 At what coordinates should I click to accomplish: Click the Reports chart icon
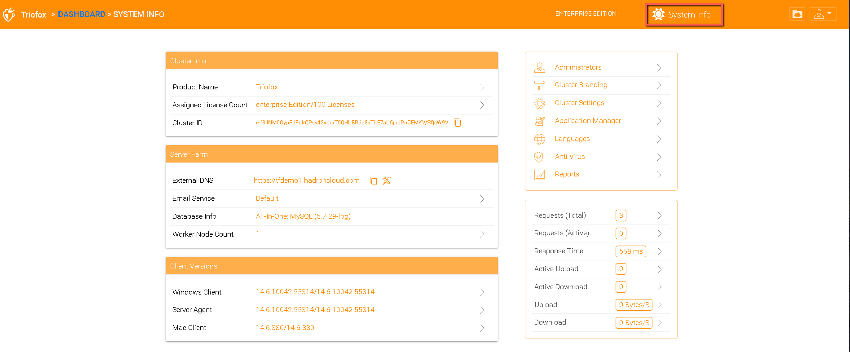(540, 175)
